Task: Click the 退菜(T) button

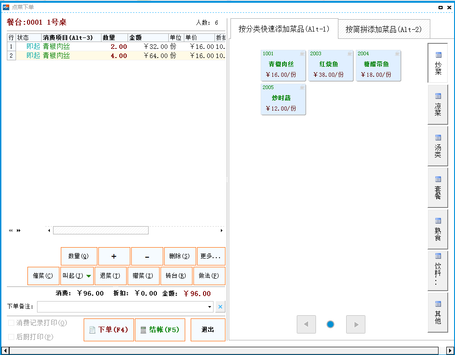Action: 110,276
